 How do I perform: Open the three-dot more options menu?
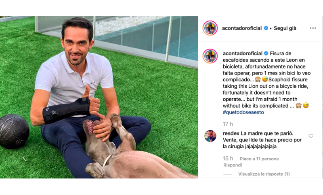pyautogui.click(x=313, y=28)
